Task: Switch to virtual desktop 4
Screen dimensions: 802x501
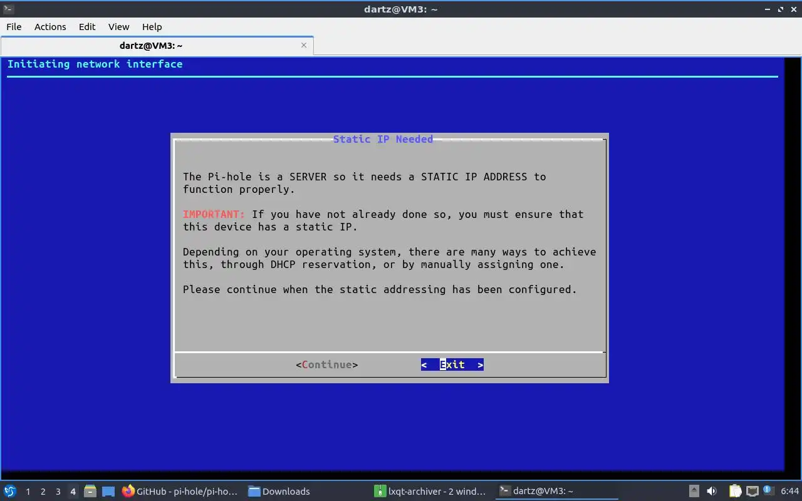Action: tap(73, 492)
